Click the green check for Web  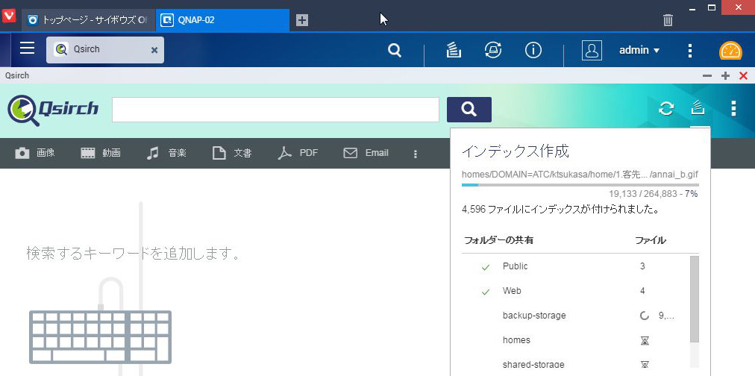click(486, 292)
